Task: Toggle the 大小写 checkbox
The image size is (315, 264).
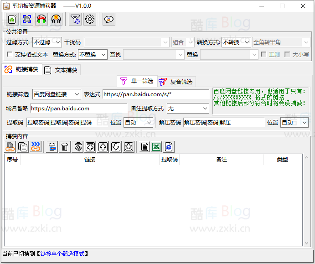Action: [287, 54]
